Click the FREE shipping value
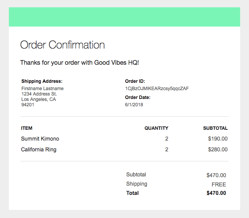Image resolution: width=249 pixels, height=218 pixels. click(x=219, y=184)
